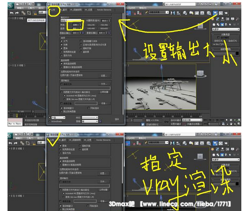Click the Undo arrow in upper screenshot

[12, 13]
